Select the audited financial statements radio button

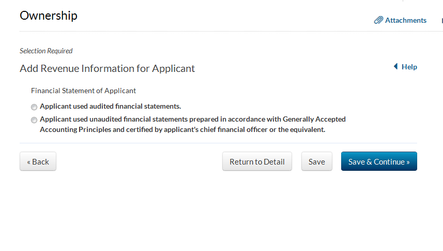coord(34,107)
